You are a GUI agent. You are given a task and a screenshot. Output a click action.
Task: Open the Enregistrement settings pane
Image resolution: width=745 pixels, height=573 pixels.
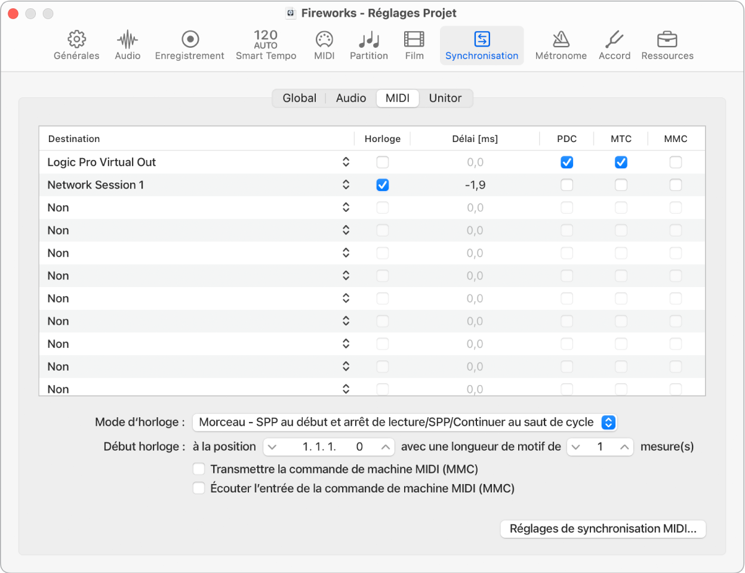pyautogui.click(x=189, y=45)
